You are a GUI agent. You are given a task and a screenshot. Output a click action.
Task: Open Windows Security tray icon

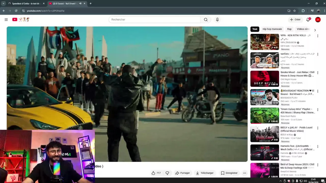[x=289, y=181]
